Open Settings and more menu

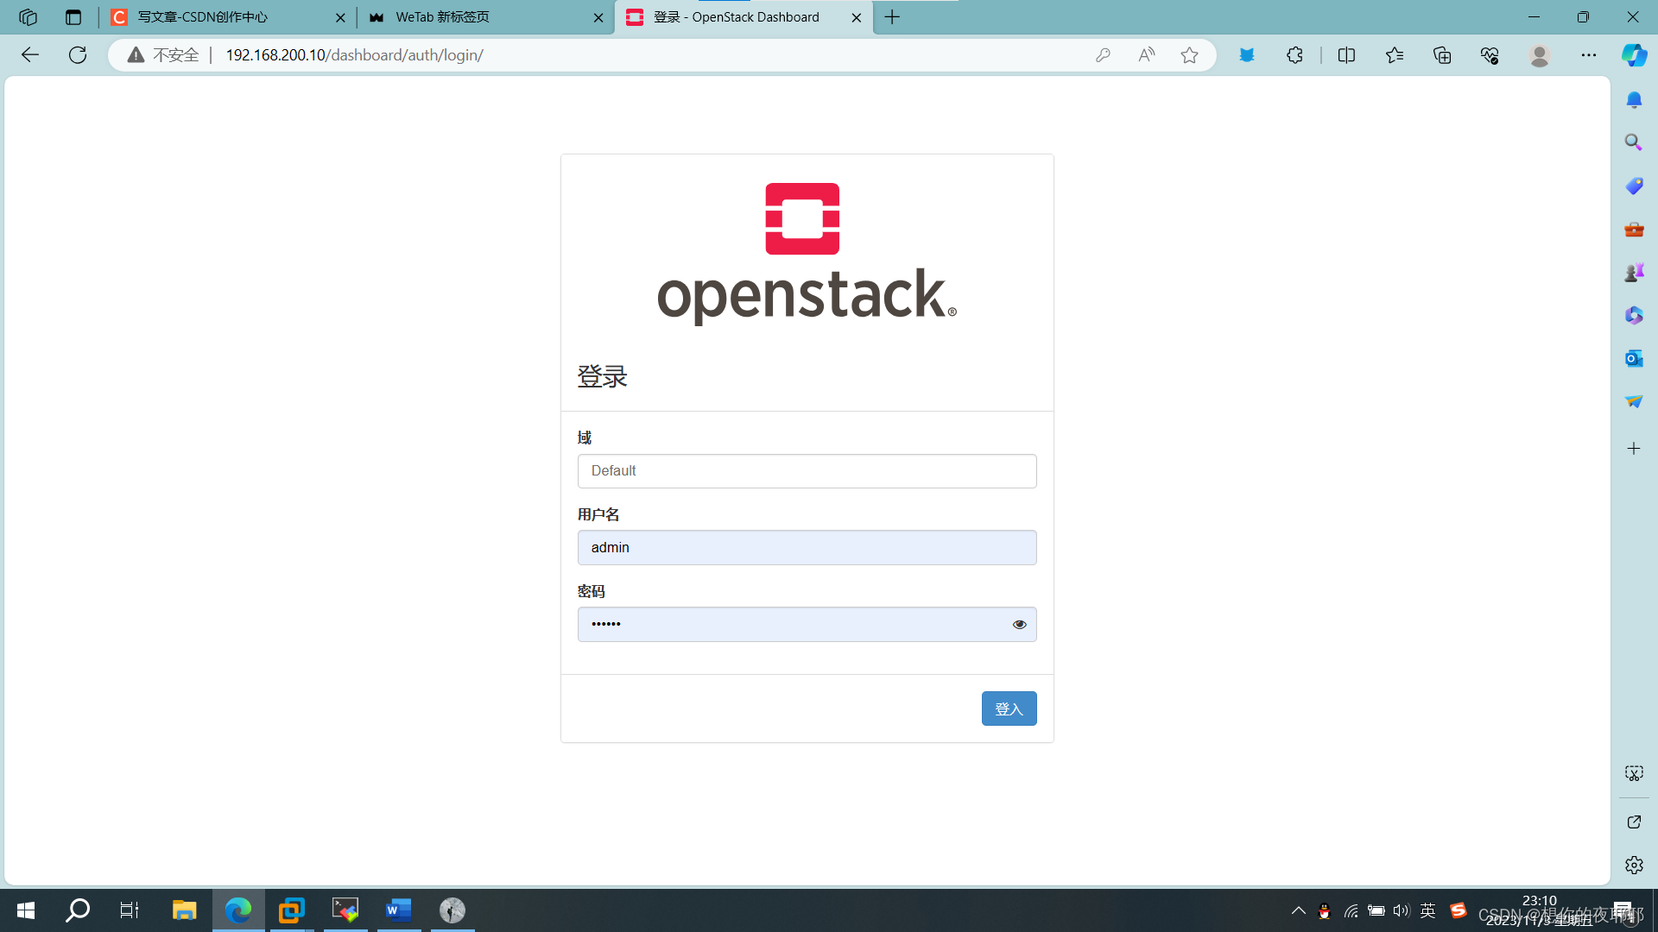pos(1589,55)
